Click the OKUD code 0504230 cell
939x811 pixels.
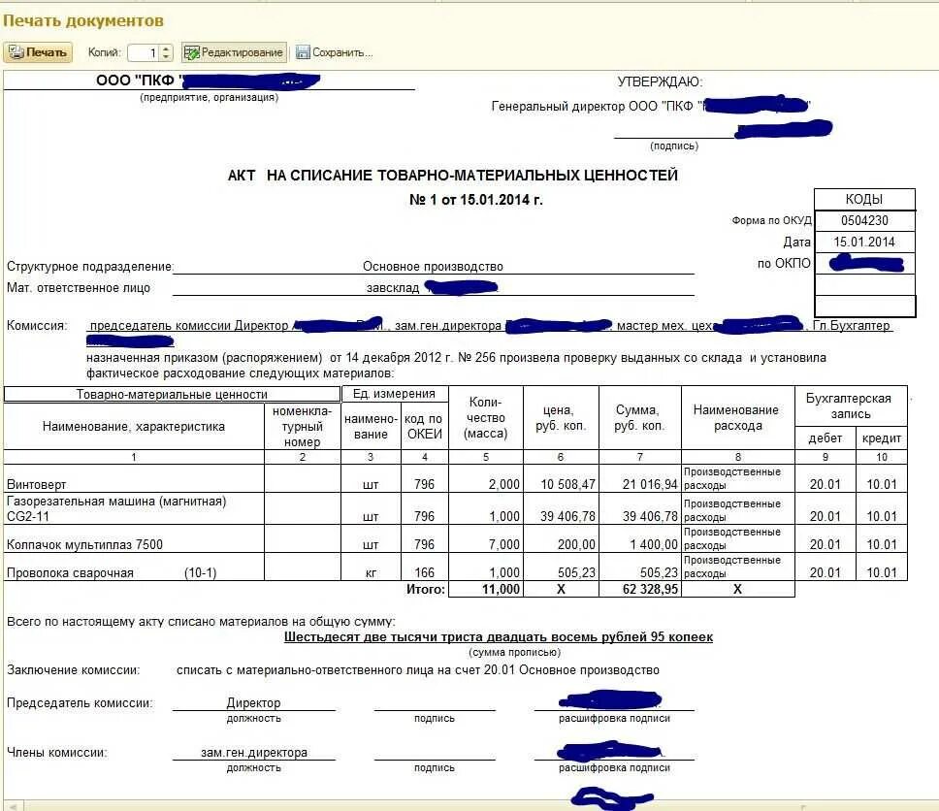[x=864, y=220]
